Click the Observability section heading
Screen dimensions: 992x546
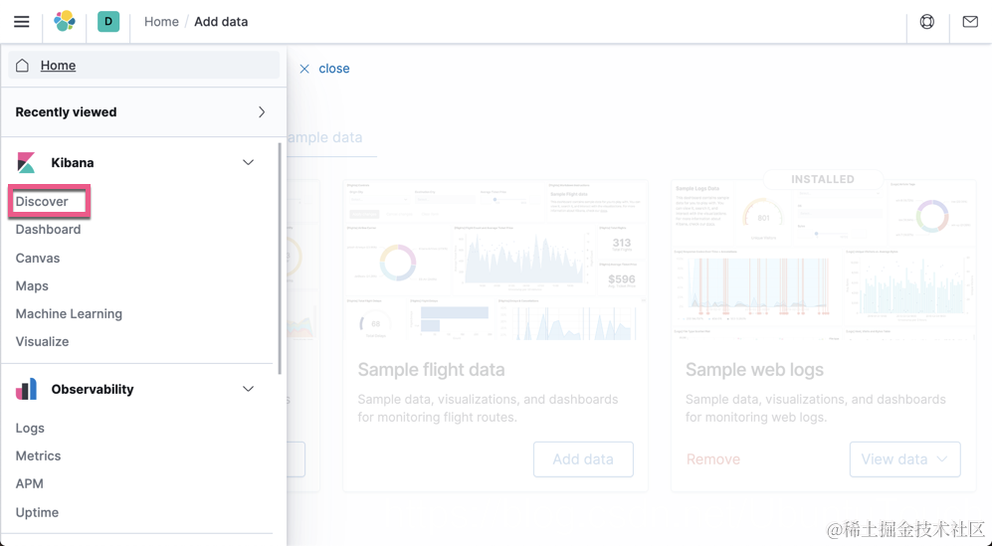click(93, 389)
